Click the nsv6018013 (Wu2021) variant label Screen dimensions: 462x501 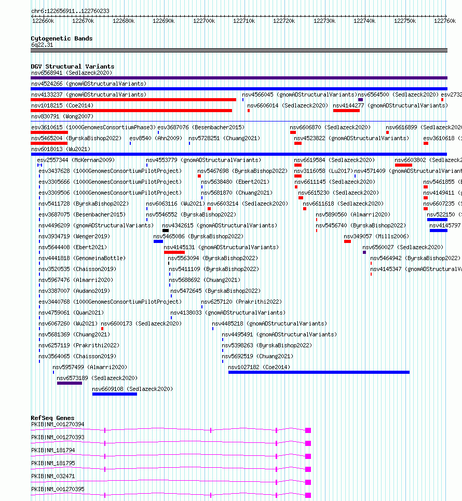click(x=61, y=149)
